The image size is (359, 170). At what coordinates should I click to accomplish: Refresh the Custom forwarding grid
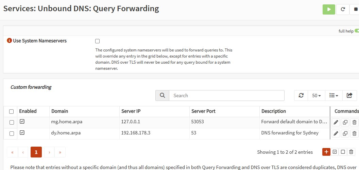click(301, 95)
